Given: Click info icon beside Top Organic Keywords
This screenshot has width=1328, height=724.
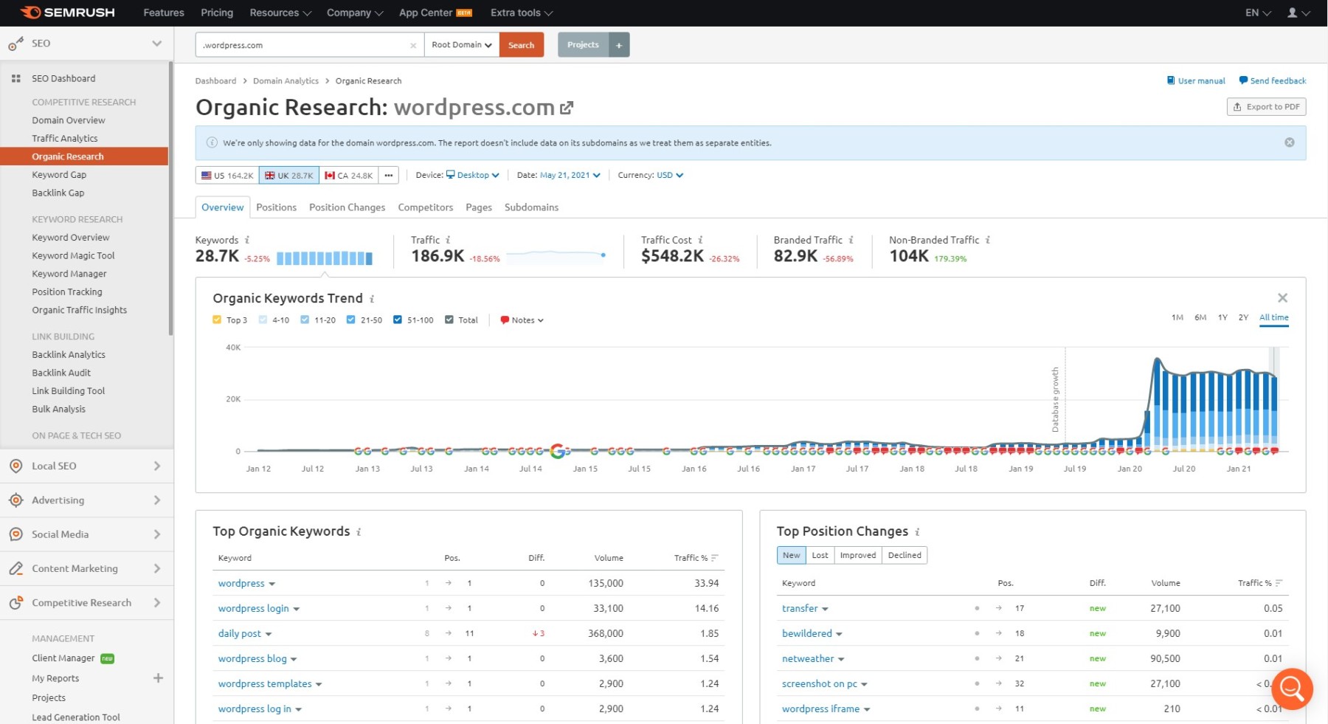Looking at the screenshot, I should click(359, 531).
